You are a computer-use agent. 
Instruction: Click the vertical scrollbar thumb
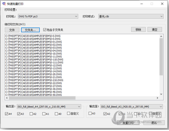[x=161, y=56]
